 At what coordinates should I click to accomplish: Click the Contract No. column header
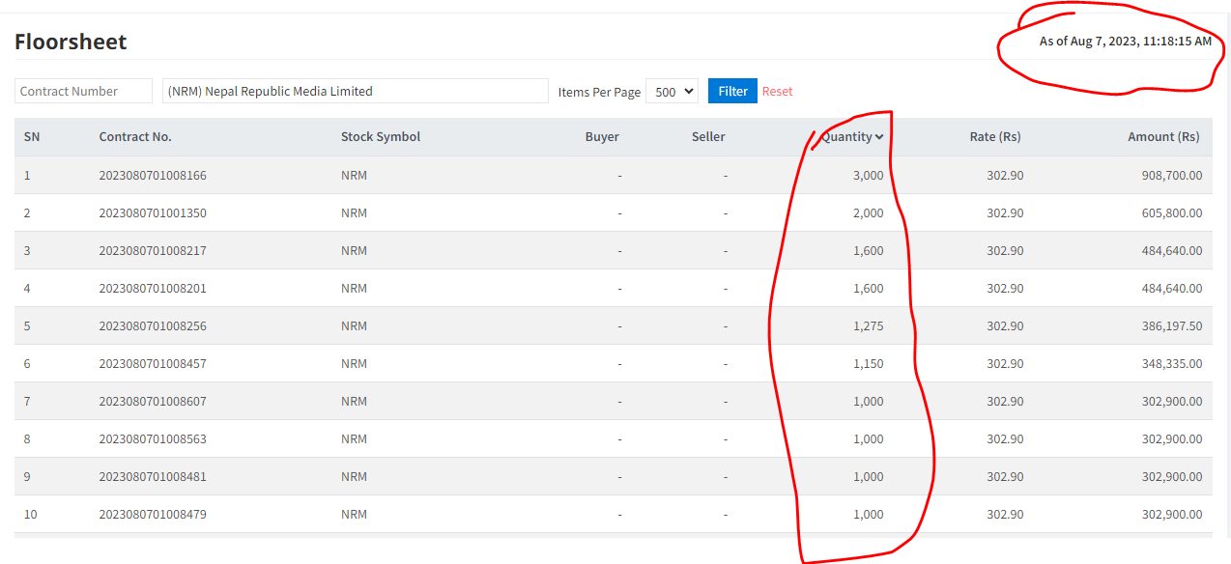(135, 136)
